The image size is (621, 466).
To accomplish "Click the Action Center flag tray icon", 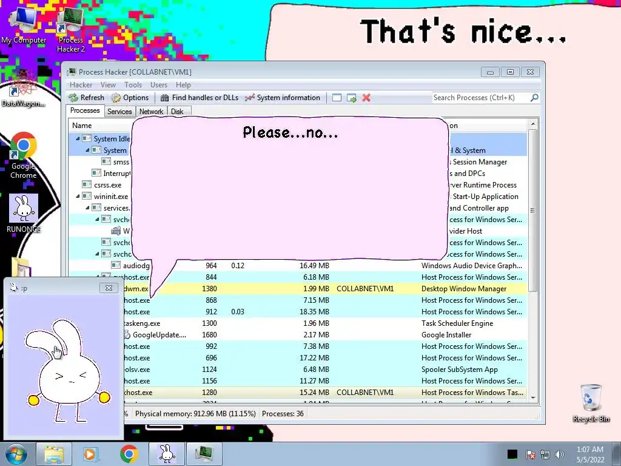I will [x=531, y=454].
